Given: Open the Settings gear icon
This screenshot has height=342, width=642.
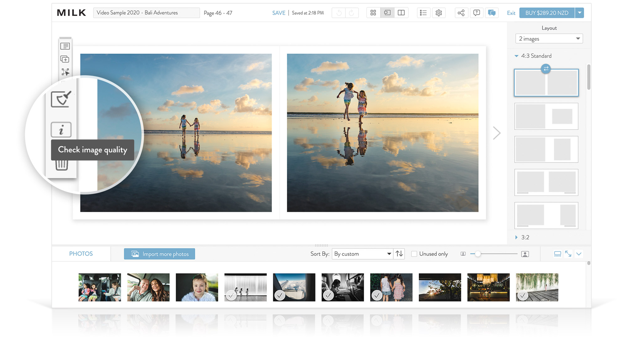Looking at the screenshot, I should pos(439,13).
